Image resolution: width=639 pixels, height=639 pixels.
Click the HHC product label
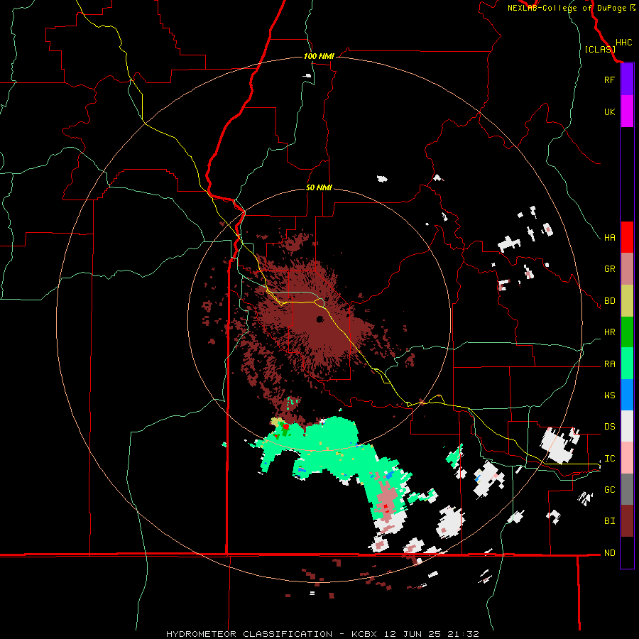click(623, 43)
